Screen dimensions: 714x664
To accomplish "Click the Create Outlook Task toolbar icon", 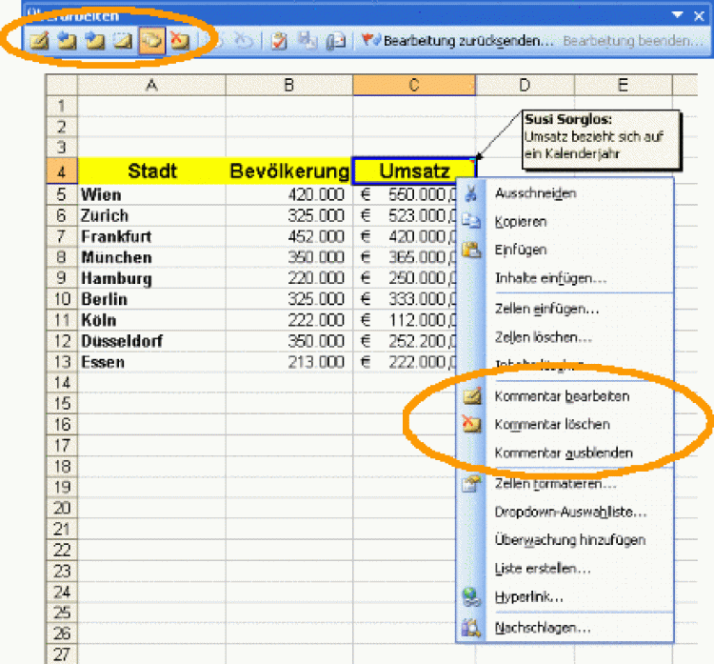I will (x=278, y=42).
